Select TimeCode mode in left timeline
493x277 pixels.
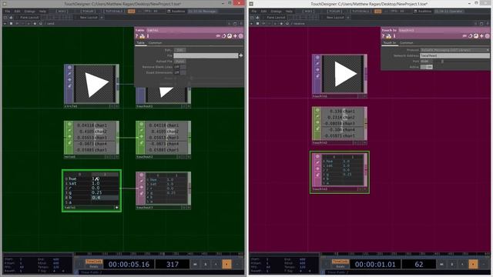pos(94,262)
